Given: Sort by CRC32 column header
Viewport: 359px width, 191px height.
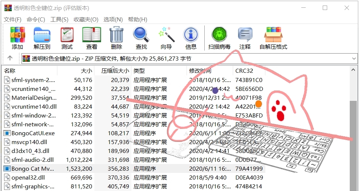Looking at the screenshot, I should 249,71.
